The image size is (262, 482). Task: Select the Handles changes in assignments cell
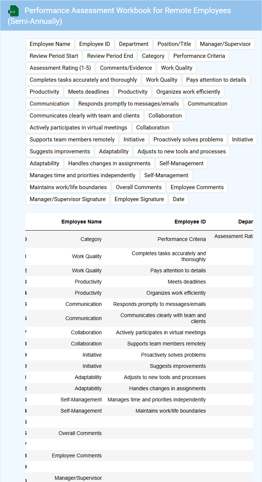(167, 388)
